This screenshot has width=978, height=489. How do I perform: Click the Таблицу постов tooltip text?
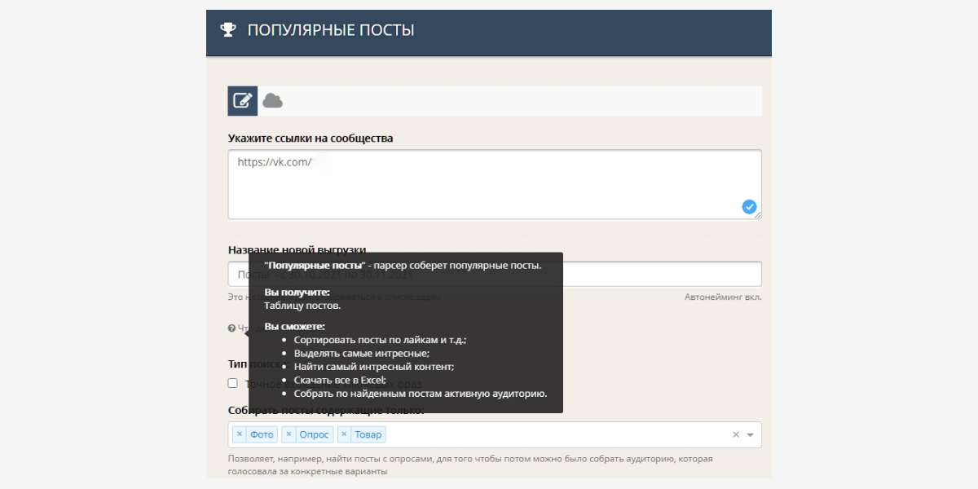(x=302, y=306)
